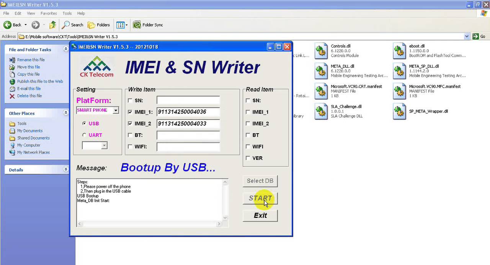Click the Back arrow icon in Explorer toolbar

[x=7, y=25]
